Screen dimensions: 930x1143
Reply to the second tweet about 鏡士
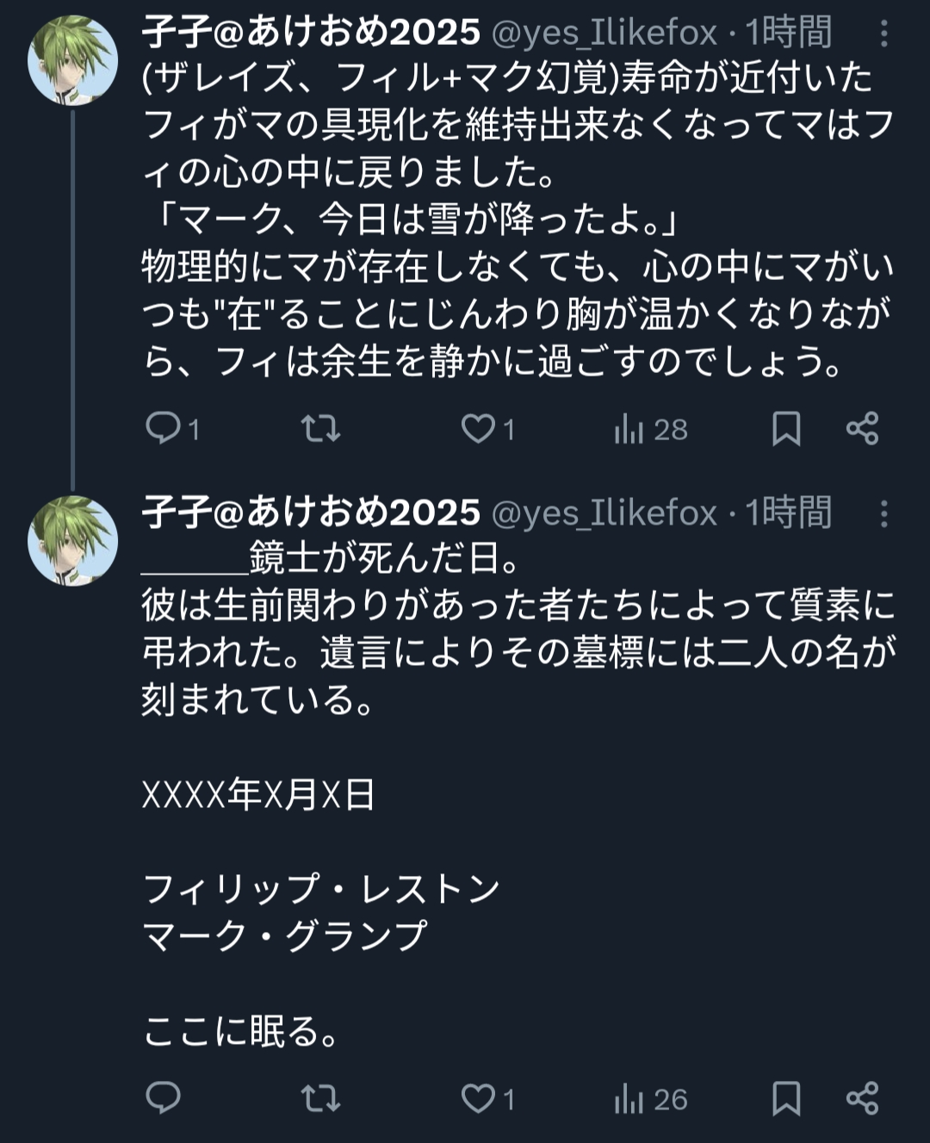click(163, 1097)
